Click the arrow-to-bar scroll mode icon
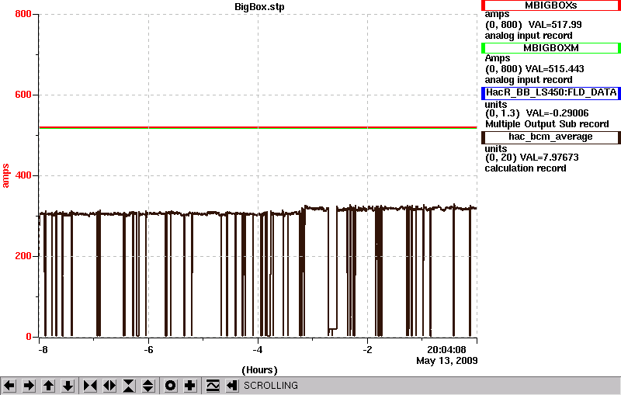Screen dimensions: 621x395 pos(232,386)
